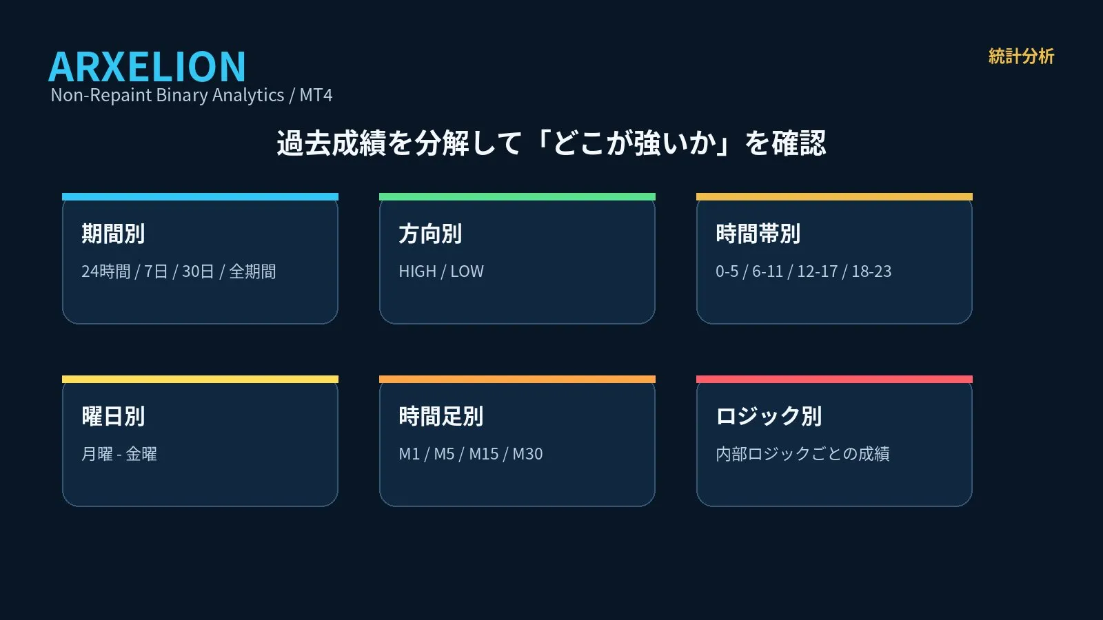Select the 曜日別 card heading
The height and width of the screenshot is (620, 1103).
[113, 416]
